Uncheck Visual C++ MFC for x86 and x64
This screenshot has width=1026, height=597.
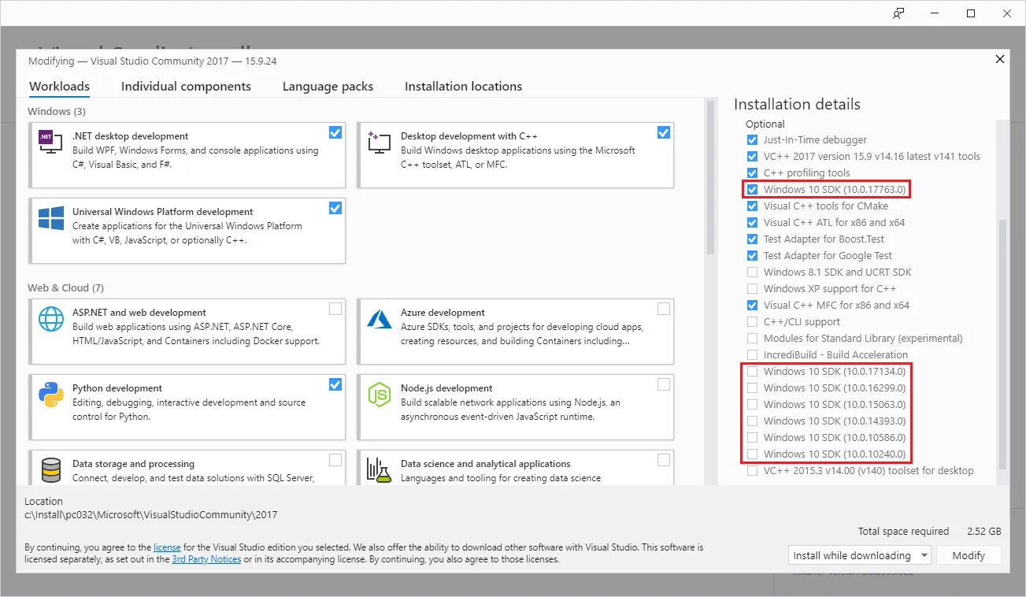tap(752, 306)
